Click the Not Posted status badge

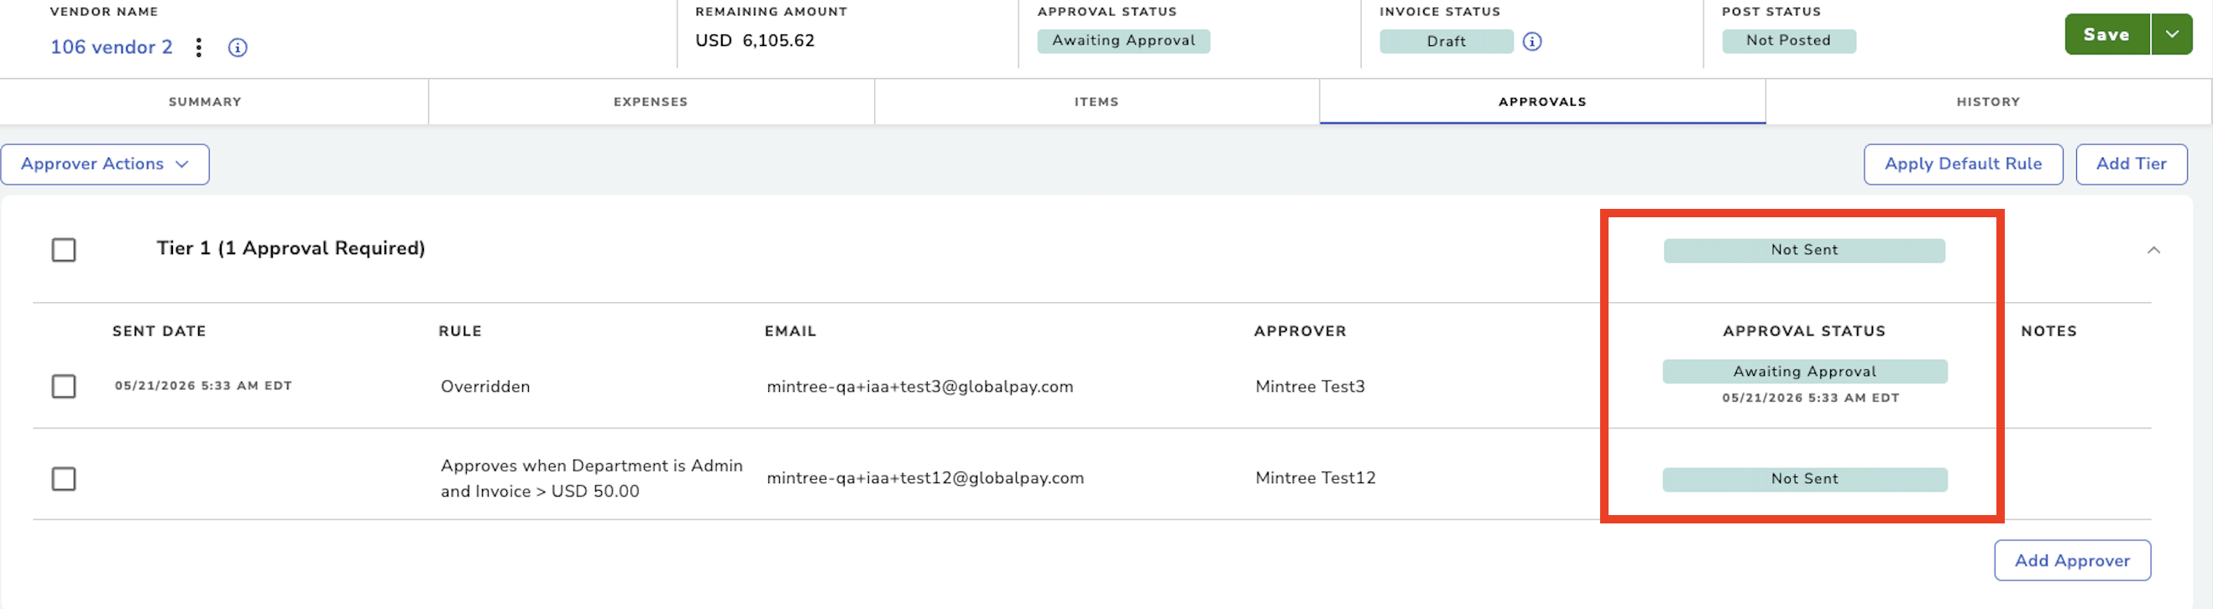tap(1788, 41)
